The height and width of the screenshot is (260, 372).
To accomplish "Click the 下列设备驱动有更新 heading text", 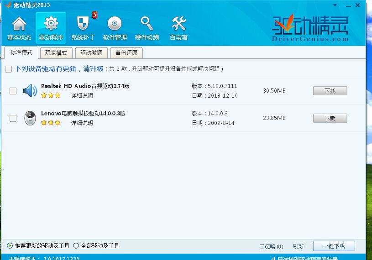I will (59, 69).
